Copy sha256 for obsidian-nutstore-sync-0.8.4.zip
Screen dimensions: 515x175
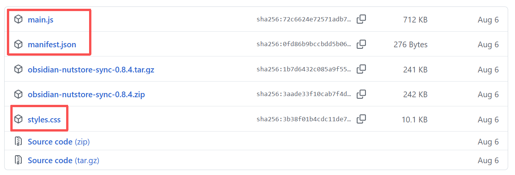tap(361, 94)
